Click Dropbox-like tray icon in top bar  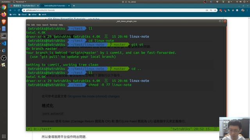pyautogui.click(x=217, y=2)
